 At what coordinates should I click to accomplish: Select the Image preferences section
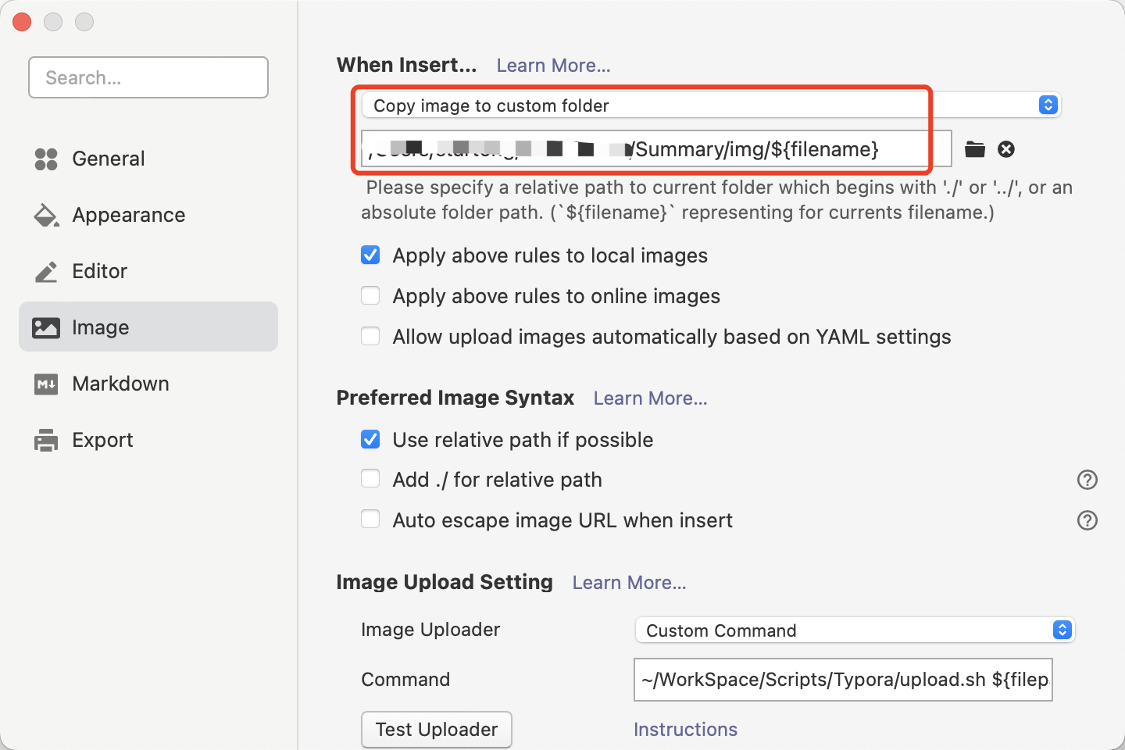148,327
